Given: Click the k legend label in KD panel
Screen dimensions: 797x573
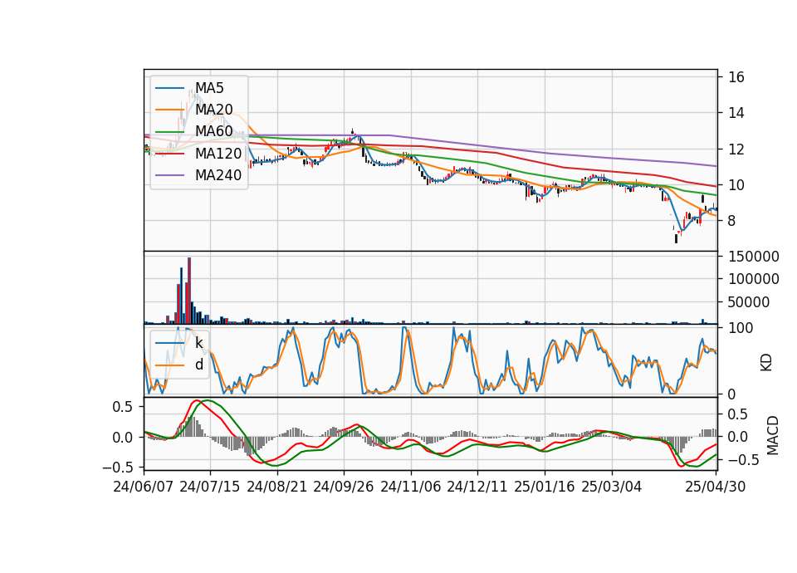Looking at the screenshot, I should click(x=198, y=343).
